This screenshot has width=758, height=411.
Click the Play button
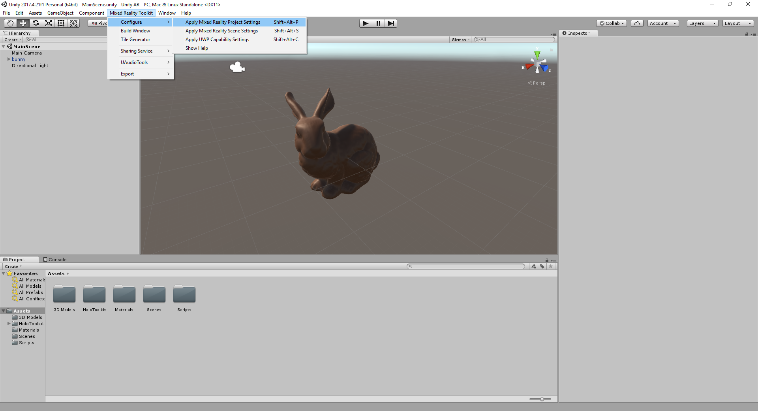point(365,23)
